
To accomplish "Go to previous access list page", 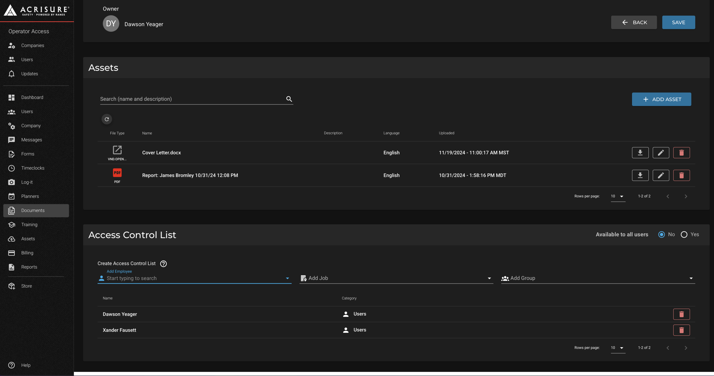I will coord(668,348).
